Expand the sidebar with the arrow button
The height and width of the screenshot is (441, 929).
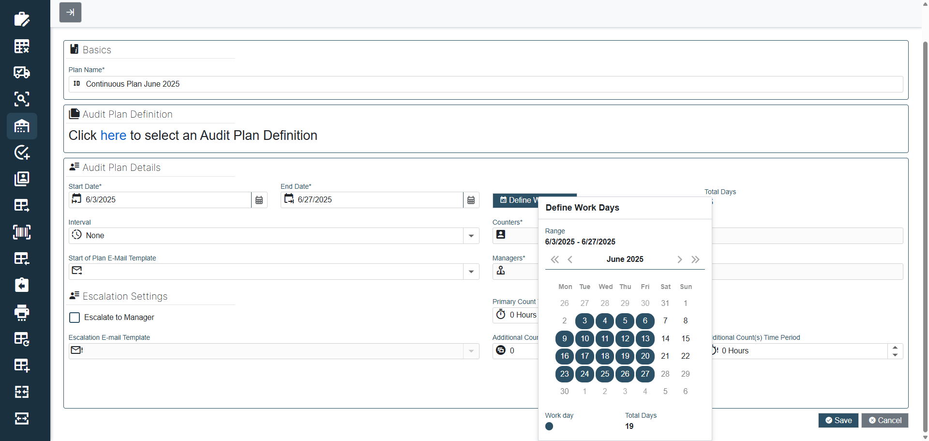coord(70,13)
